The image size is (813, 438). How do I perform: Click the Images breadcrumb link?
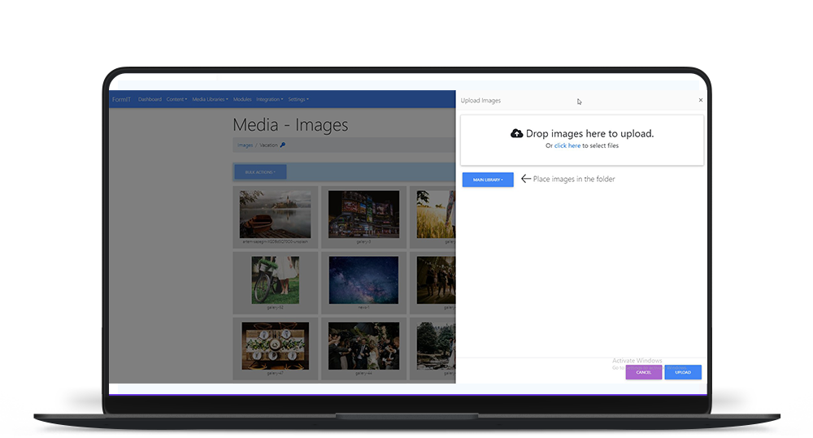click(x=245, y=145)
